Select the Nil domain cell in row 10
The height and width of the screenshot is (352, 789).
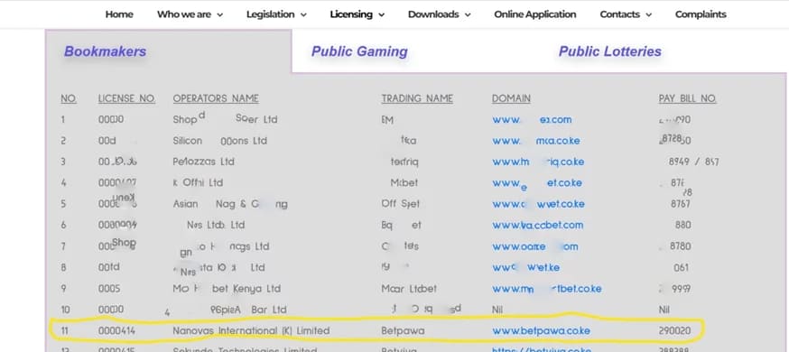pyautogui.click(x=497, y=310)
